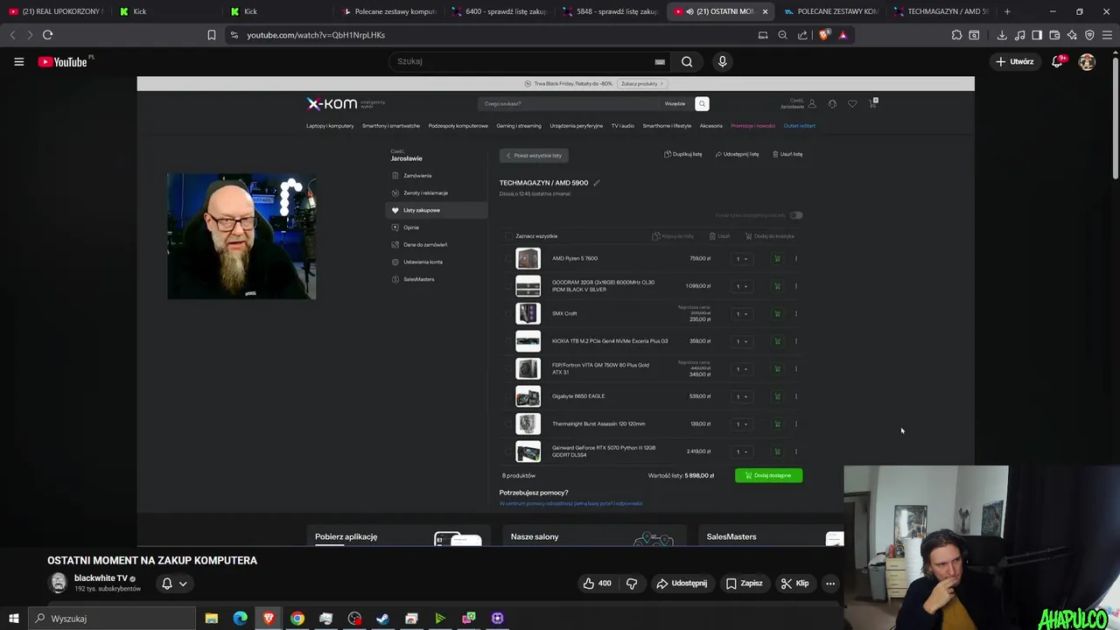Open Steam from the Windows taskbar
This screenshot has width=1120, height=630.
(382, 619)
